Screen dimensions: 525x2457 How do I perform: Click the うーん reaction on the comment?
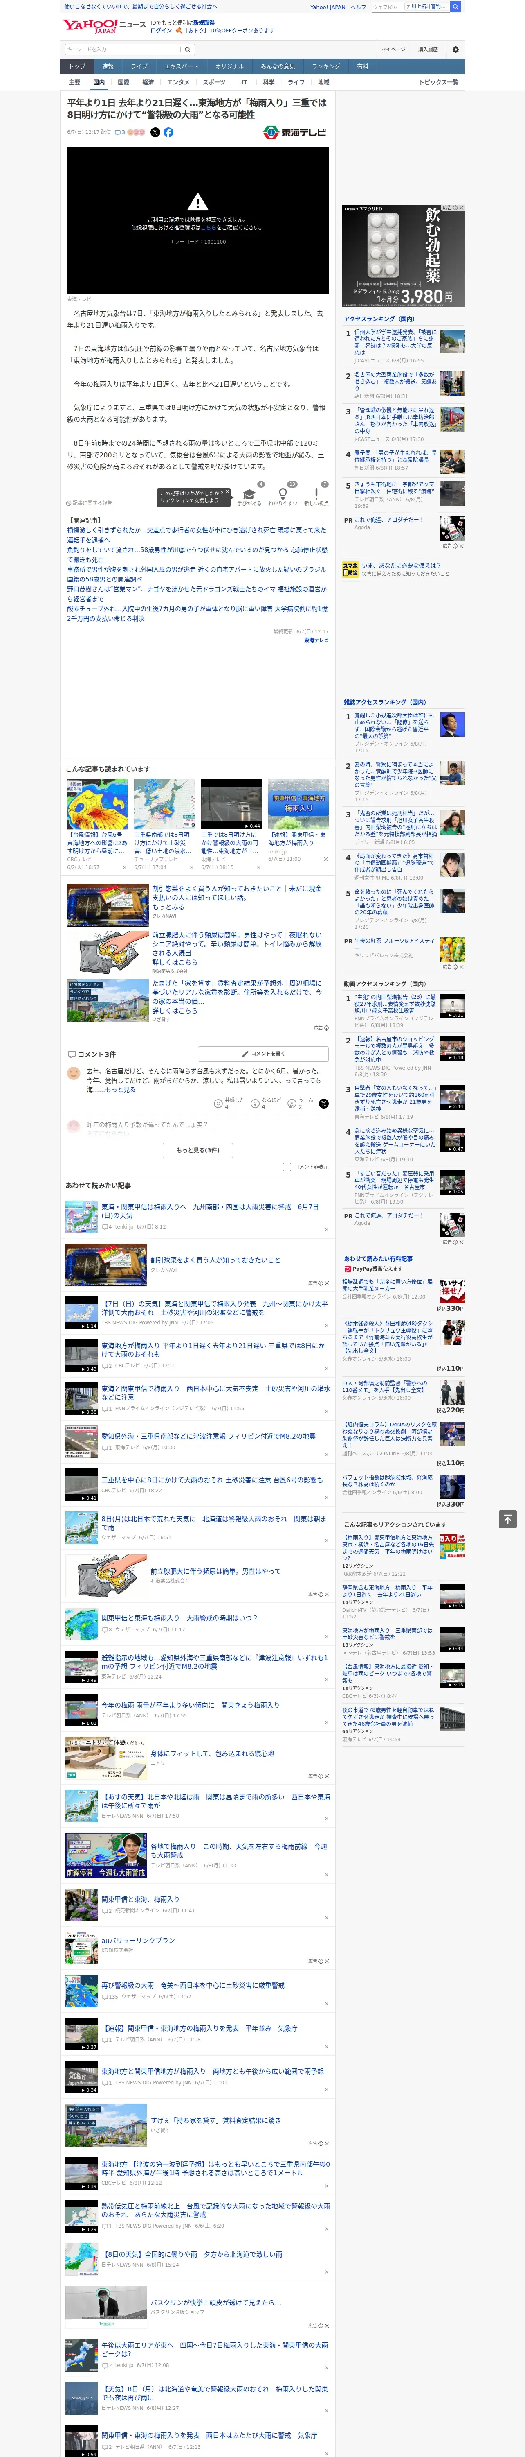coord(292,1104)
